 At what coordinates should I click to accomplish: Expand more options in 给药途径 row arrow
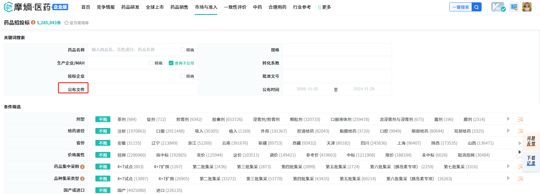tap(508, 131)
